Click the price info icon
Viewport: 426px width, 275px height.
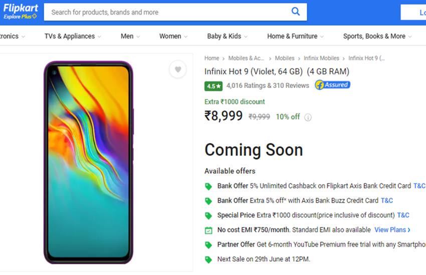308,117
